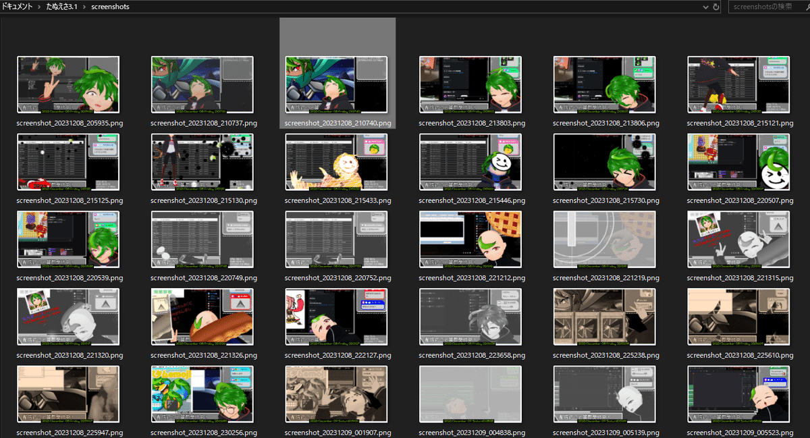Expand chevron after ドキュメント breadcrumb
The height and width of the screenshot is (438, 810).
pos(40,7)
